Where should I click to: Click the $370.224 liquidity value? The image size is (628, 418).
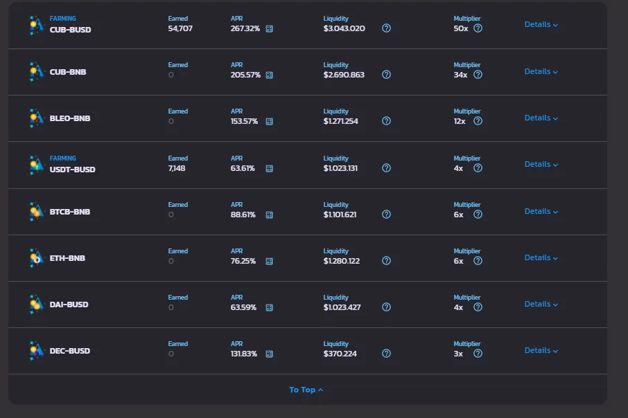click(340, 354)
